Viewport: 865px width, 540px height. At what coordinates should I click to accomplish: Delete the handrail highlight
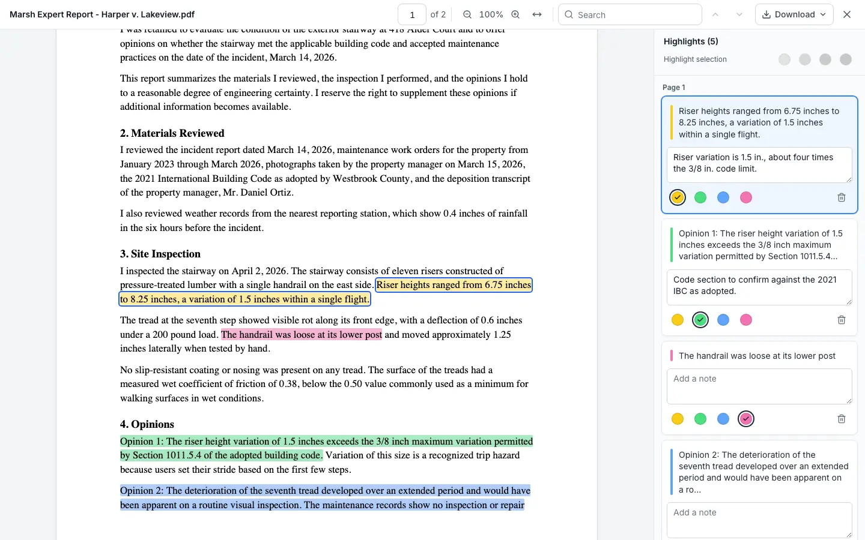tap(842, 419)
